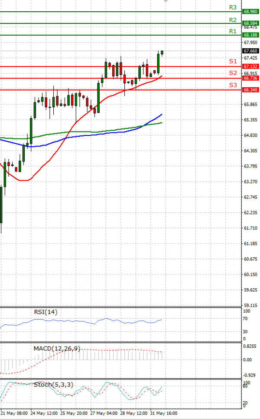Click the 24 May 12:00 time label
Image resolution: width=260 pixels, height=419 pixels.
(x=44, y=413)
